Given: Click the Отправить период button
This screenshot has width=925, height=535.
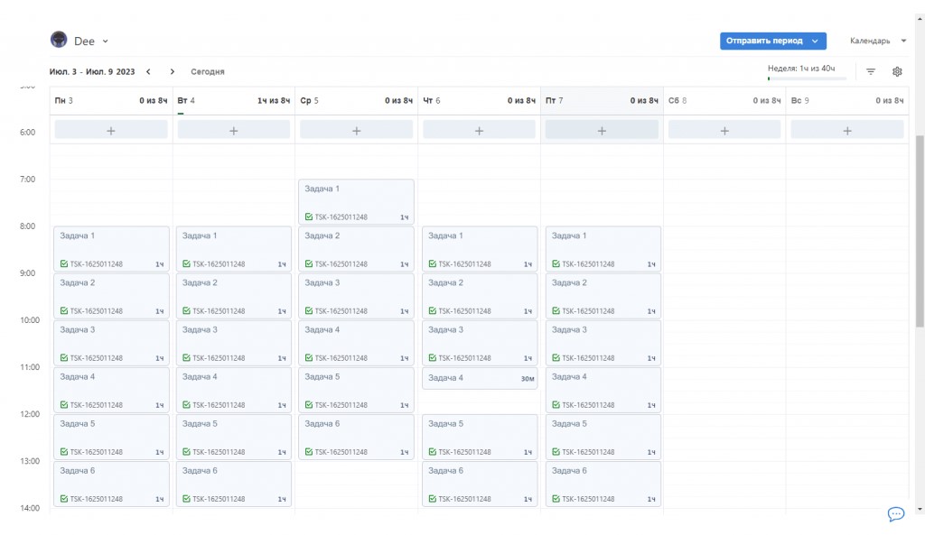Looking at the screenshot, I should [764, 41].
